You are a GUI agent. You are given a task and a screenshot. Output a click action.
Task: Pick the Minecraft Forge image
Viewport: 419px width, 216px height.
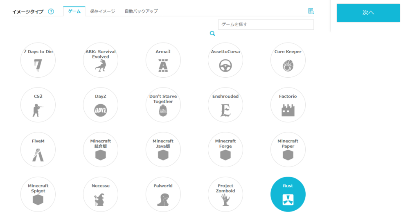pyautogui.click(x=225, y=149)
